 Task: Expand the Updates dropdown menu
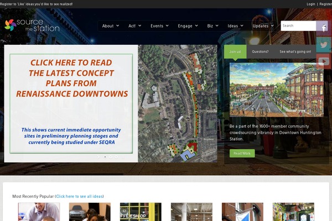[263, 26]
